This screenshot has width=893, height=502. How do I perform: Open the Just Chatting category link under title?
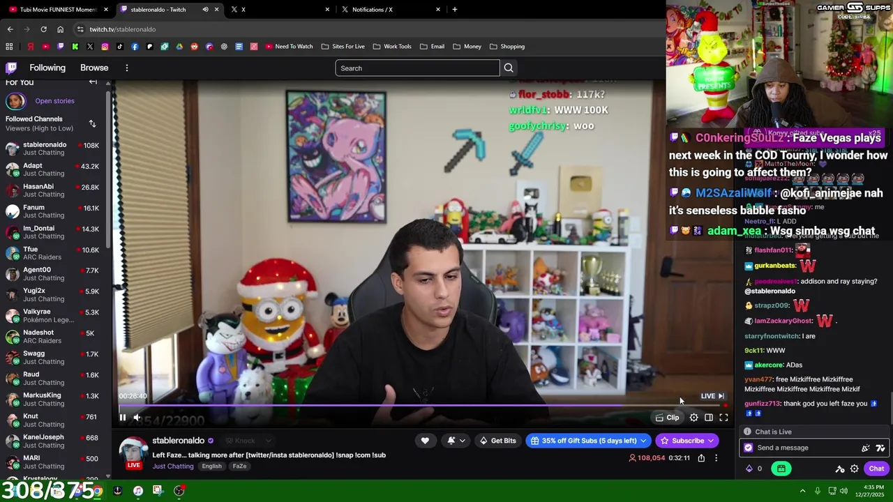173,466
